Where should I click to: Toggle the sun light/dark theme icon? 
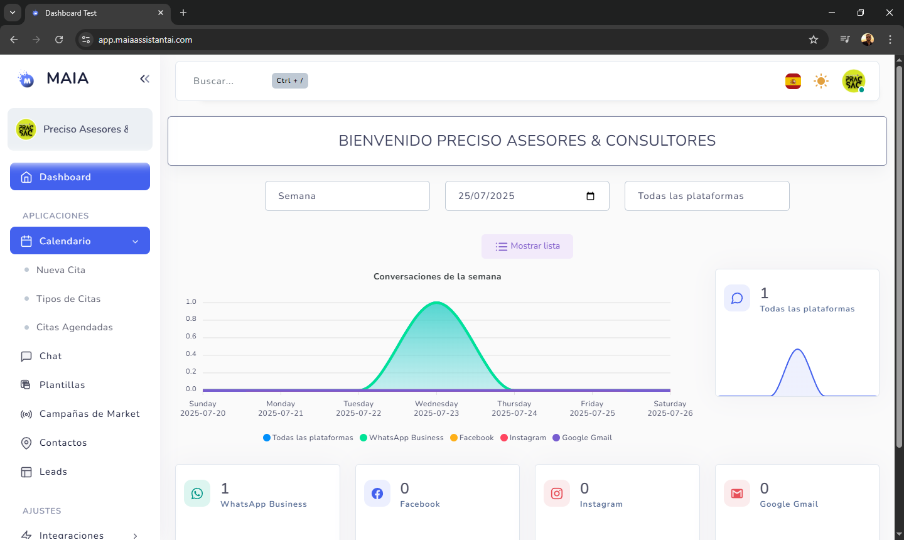coord(821,81)
